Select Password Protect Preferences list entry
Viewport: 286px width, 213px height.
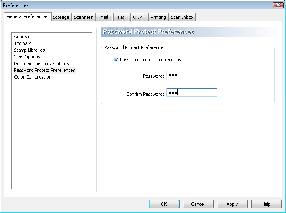45,70
